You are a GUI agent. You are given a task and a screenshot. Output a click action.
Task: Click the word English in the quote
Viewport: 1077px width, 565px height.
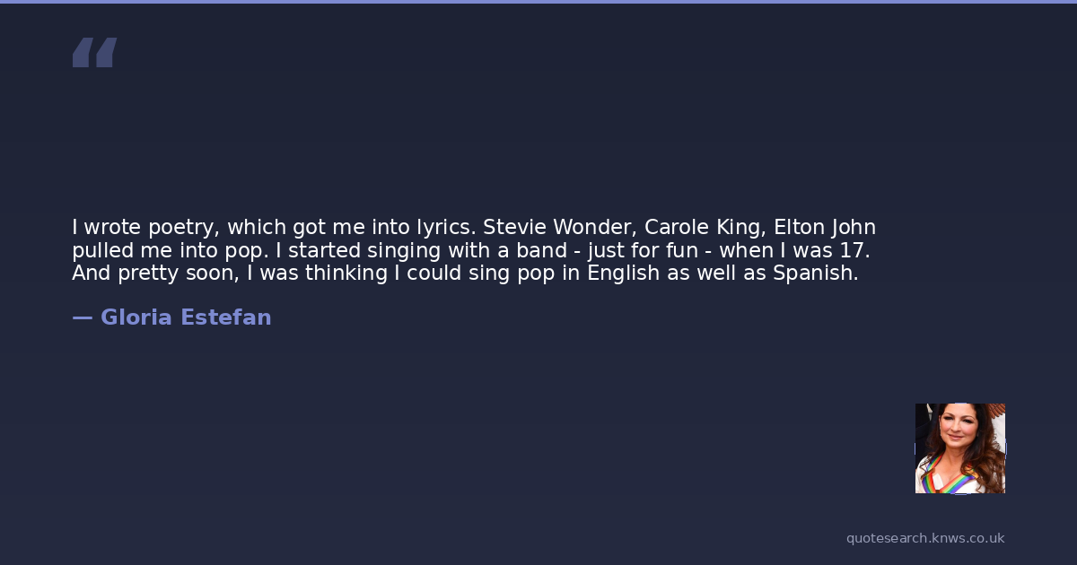623,274
